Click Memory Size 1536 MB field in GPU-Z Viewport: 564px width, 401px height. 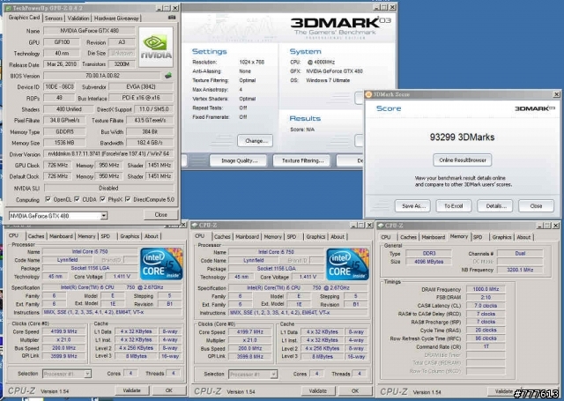(64, 143)
